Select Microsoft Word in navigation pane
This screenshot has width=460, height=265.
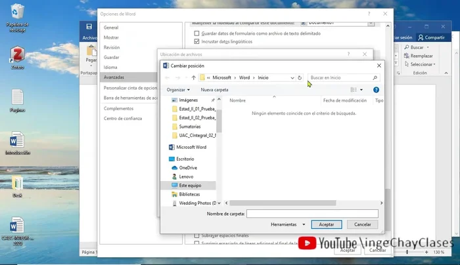[188, 147]
